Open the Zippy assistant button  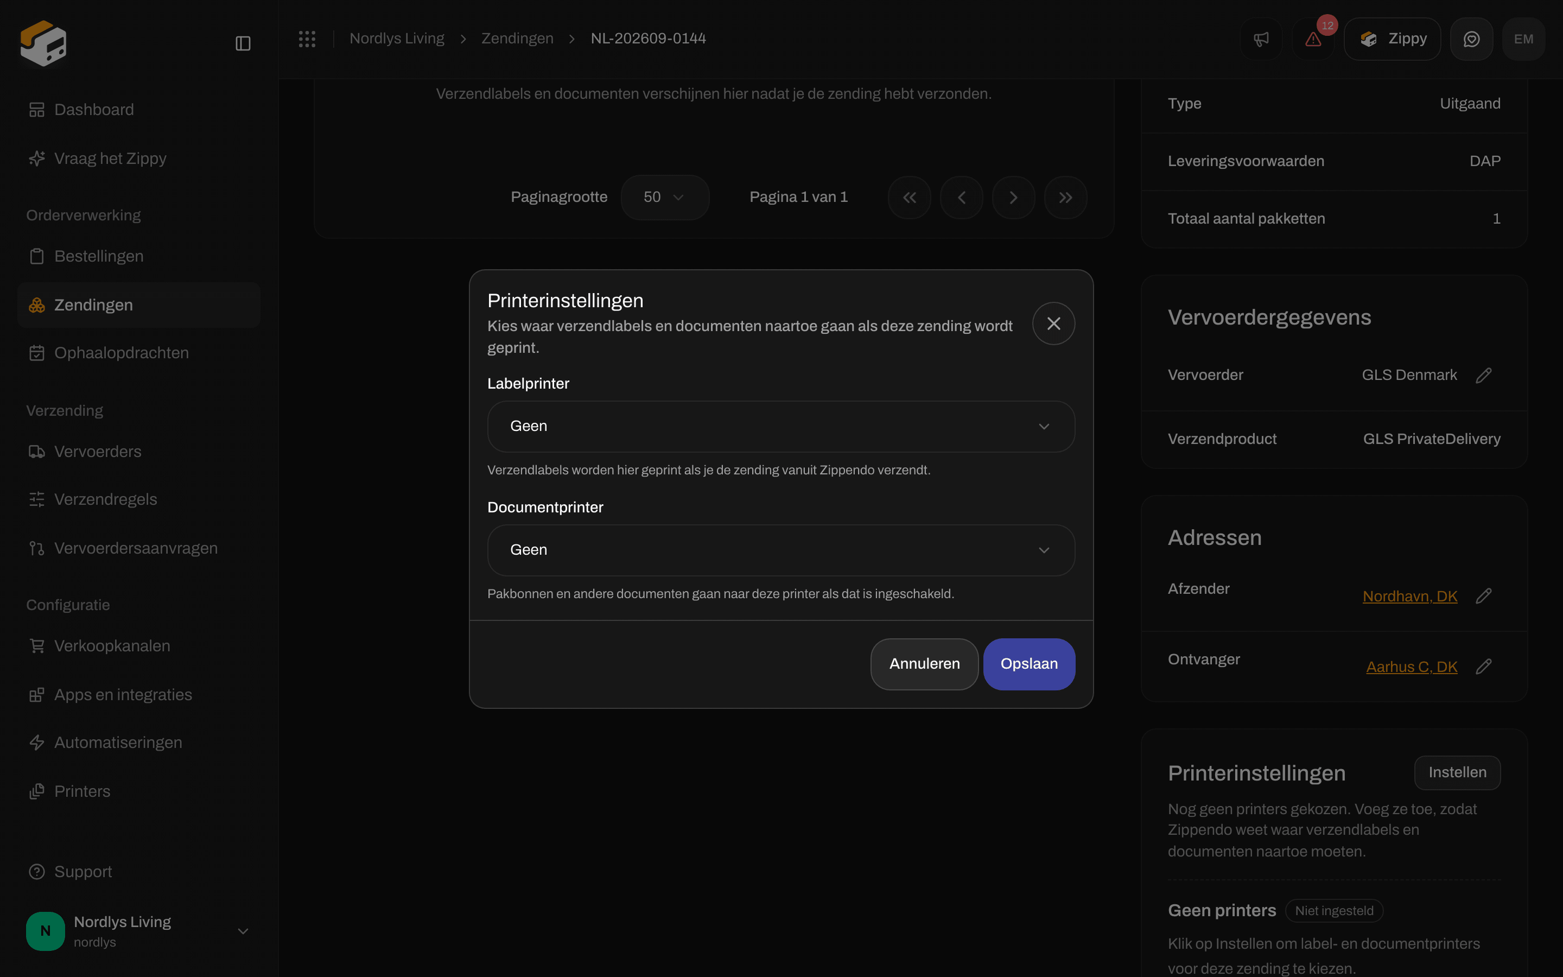pos(1392,39)
